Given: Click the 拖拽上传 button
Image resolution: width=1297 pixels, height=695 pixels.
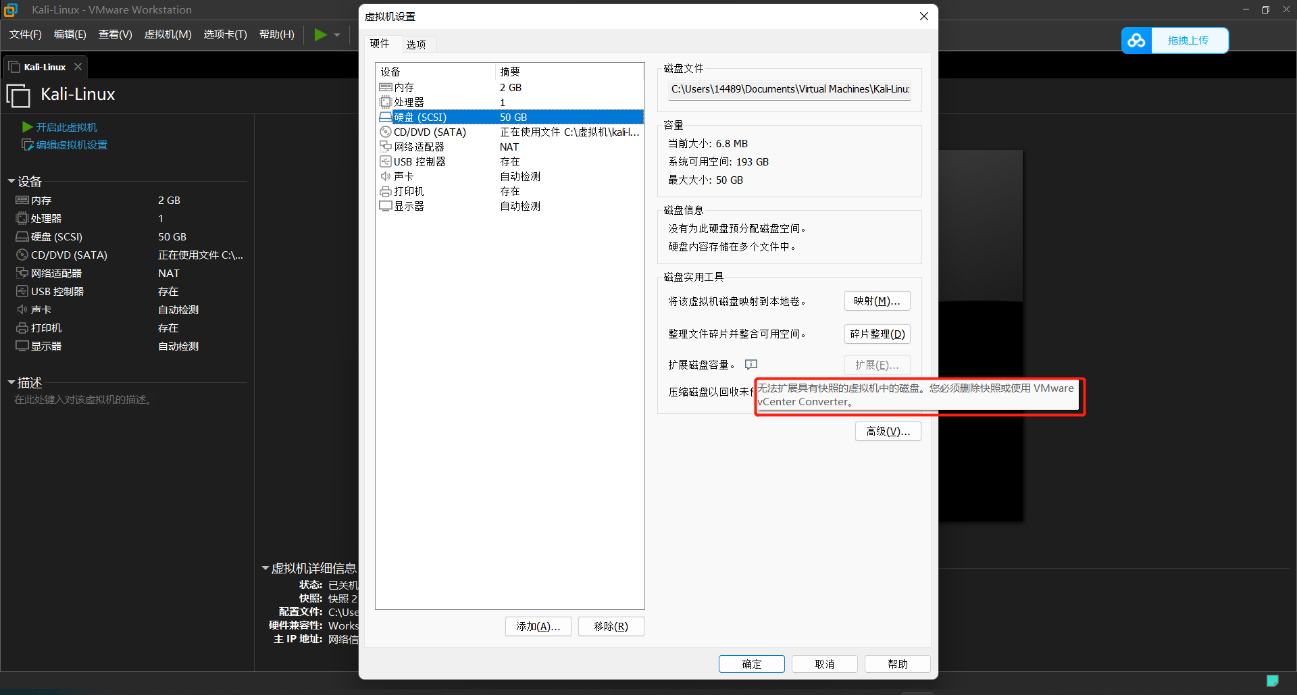Looking at the screenshot, I should coord(1189,41).
